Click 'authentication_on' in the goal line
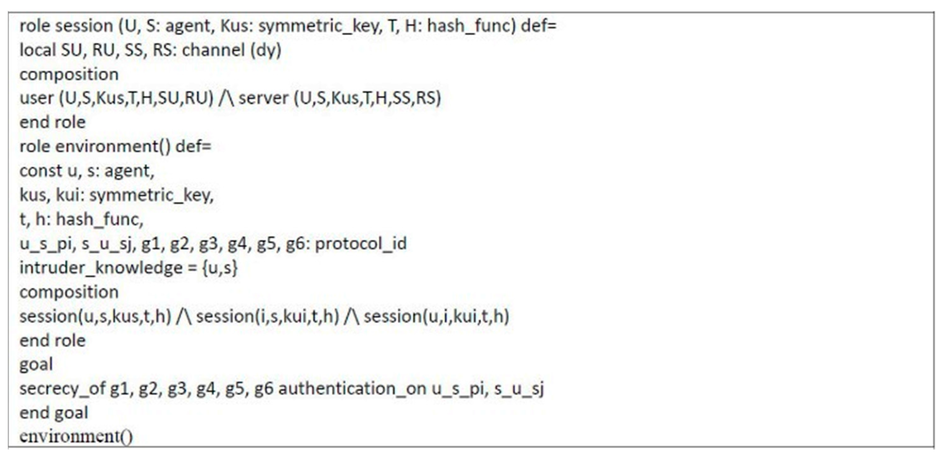 (x=352, y=389)
